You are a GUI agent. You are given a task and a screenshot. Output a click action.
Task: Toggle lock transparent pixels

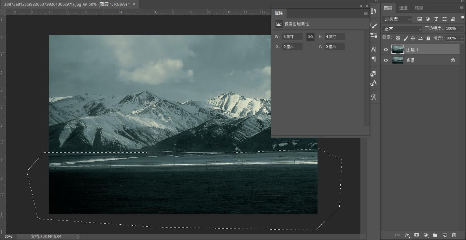(x=398, y=38)
